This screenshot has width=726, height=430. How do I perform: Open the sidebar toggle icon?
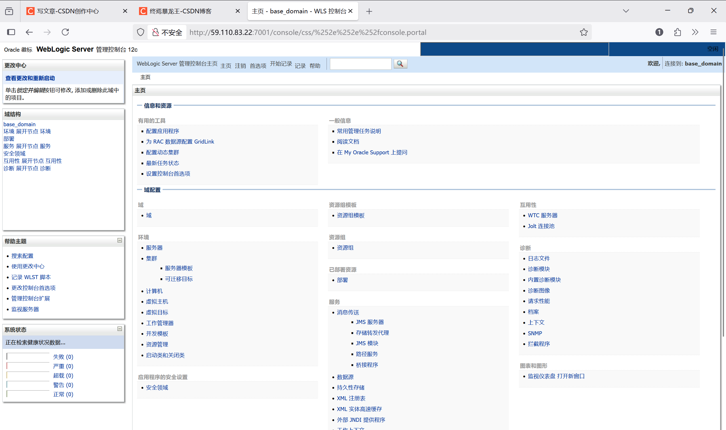pyautogui.click(x=11, y=32)
